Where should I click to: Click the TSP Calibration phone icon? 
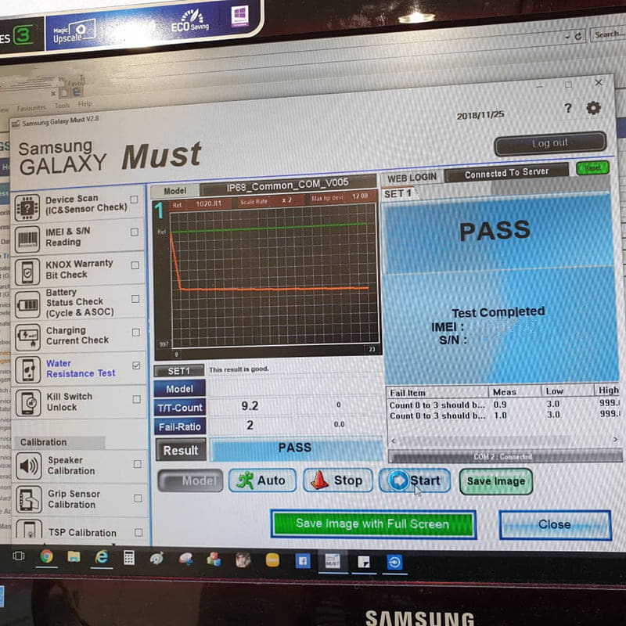click(x=29, y=530)
